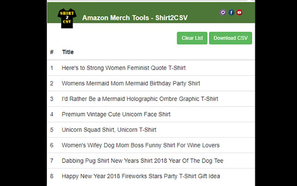Viewport: 297px width, 186px height.
Task: Select Premium Vintage Cute Unicorn Face Shirt
Action: click(116, 114)
